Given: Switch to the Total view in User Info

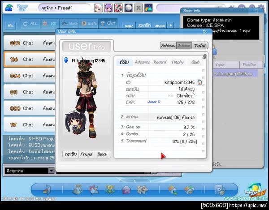Looking at the screenshot, I should point(200,46).
